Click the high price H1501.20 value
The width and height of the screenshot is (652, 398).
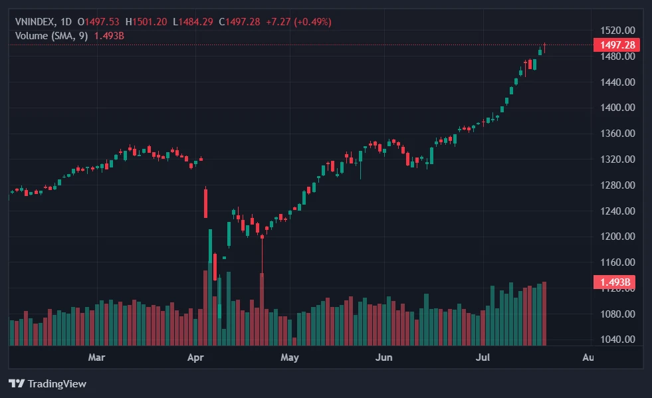[146, 22]
